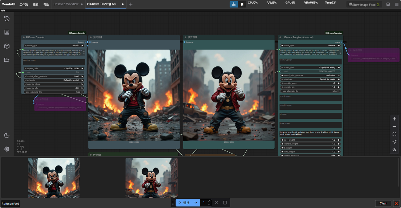Open aspect_ratio 1:1 (1024×1024) dropdown

pyautogui.click(x=54, y=68)
